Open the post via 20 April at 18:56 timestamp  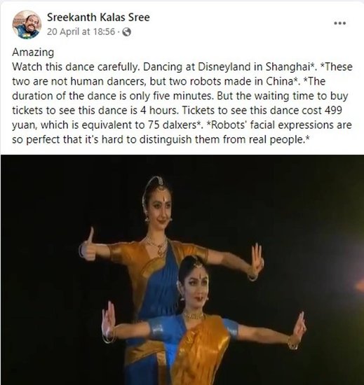pos(81,31)
